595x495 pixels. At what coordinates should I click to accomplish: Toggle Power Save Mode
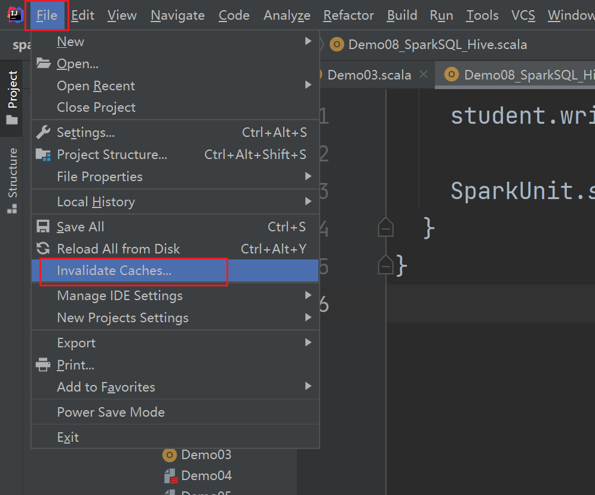coord(111,412)
